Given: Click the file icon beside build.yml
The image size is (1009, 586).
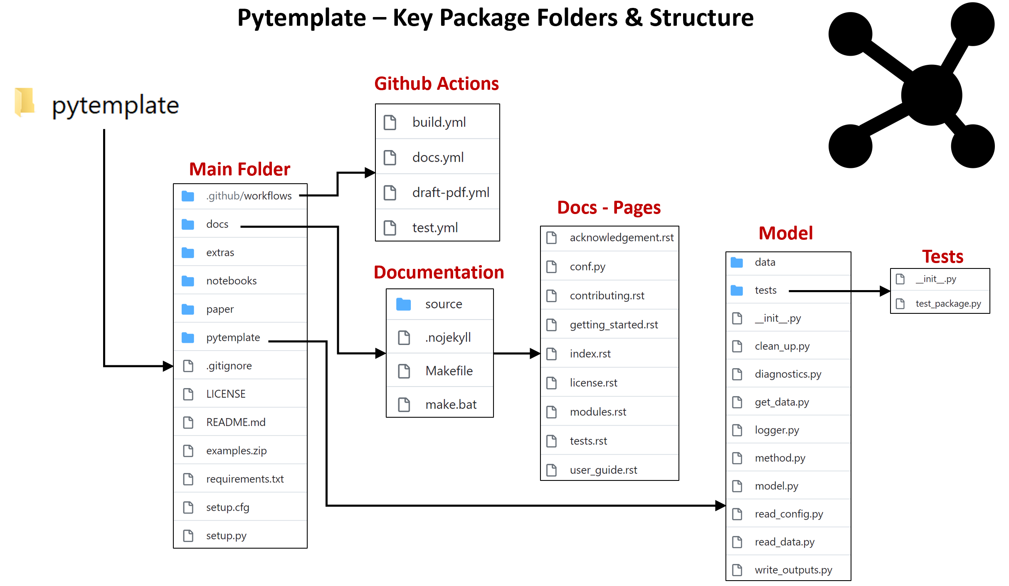Looking at the screenshot, I should (390, 123).
